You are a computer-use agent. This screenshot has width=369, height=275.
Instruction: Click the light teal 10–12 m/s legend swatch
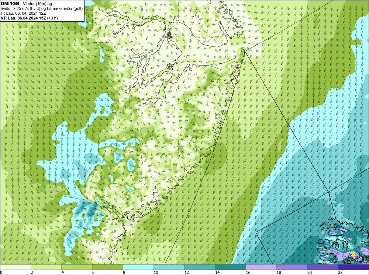(x=169, y=267)
